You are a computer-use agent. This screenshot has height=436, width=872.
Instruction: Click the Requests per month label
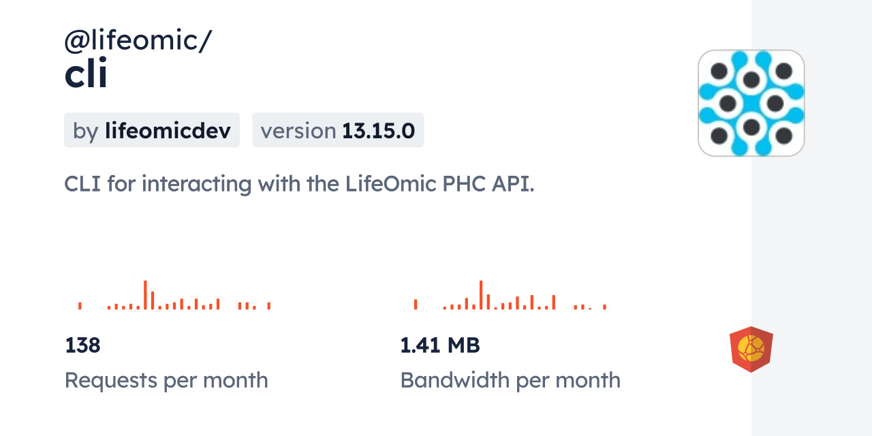click(x=166, y=380)
